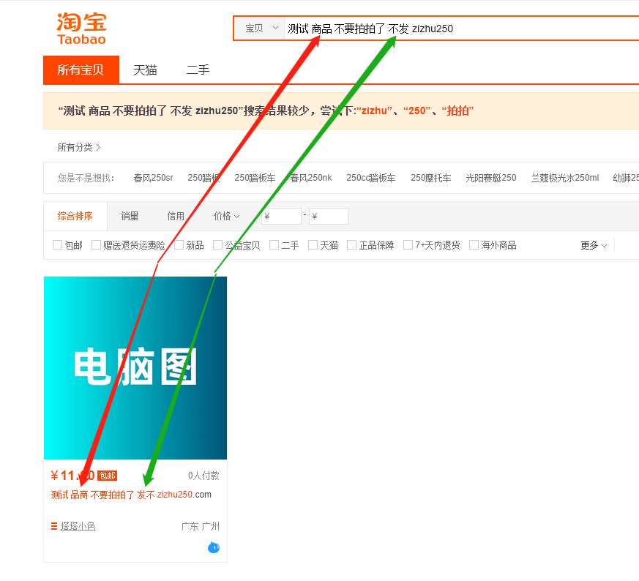Viewport: 639px width, 581px height.
Task: Click the shop icon beside 塔塔小色
Action: [54, 526]
